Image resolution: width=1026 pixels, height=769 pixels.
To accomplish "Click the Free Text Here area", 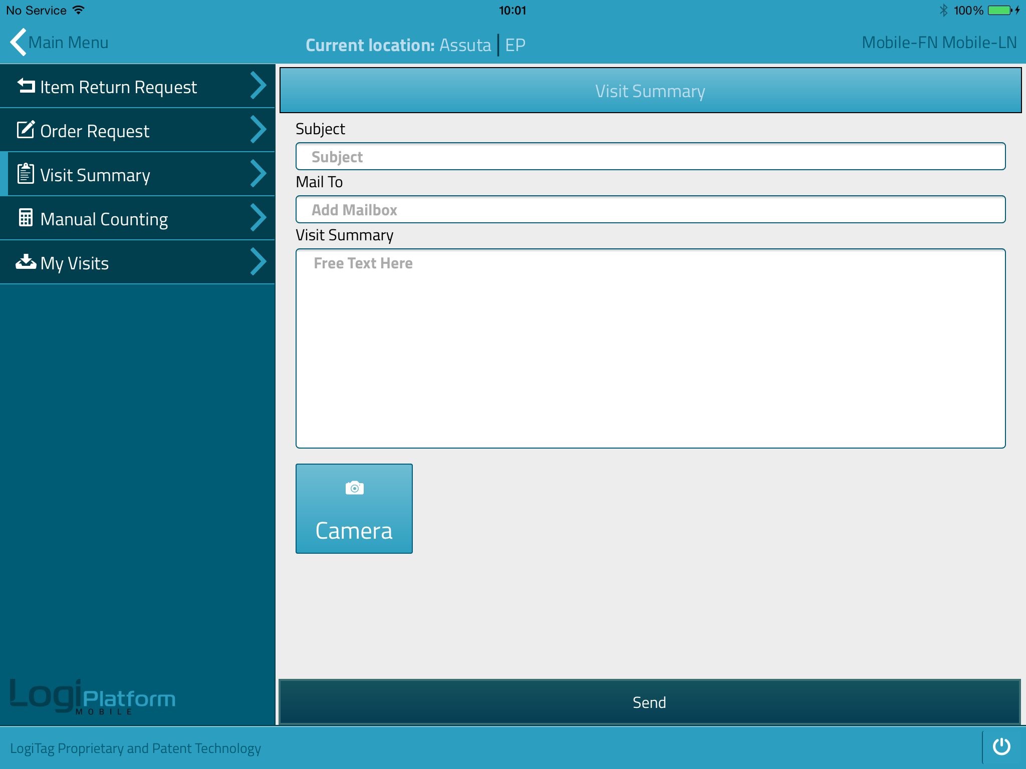I will [650, 348].
